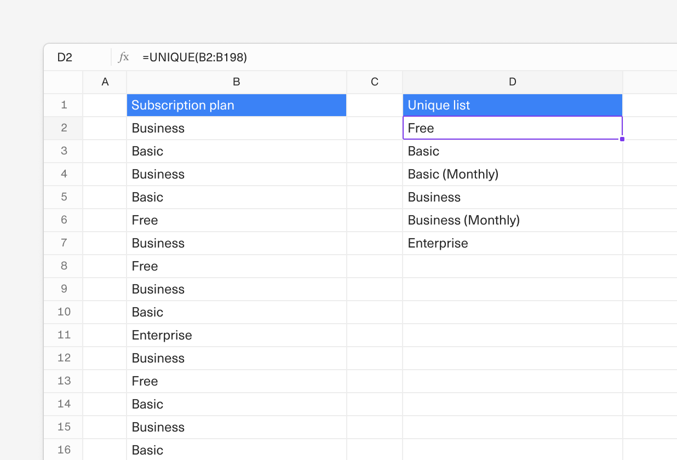Click cell B6 containing Free
This screenshot has height=460, width=677.
237,220
